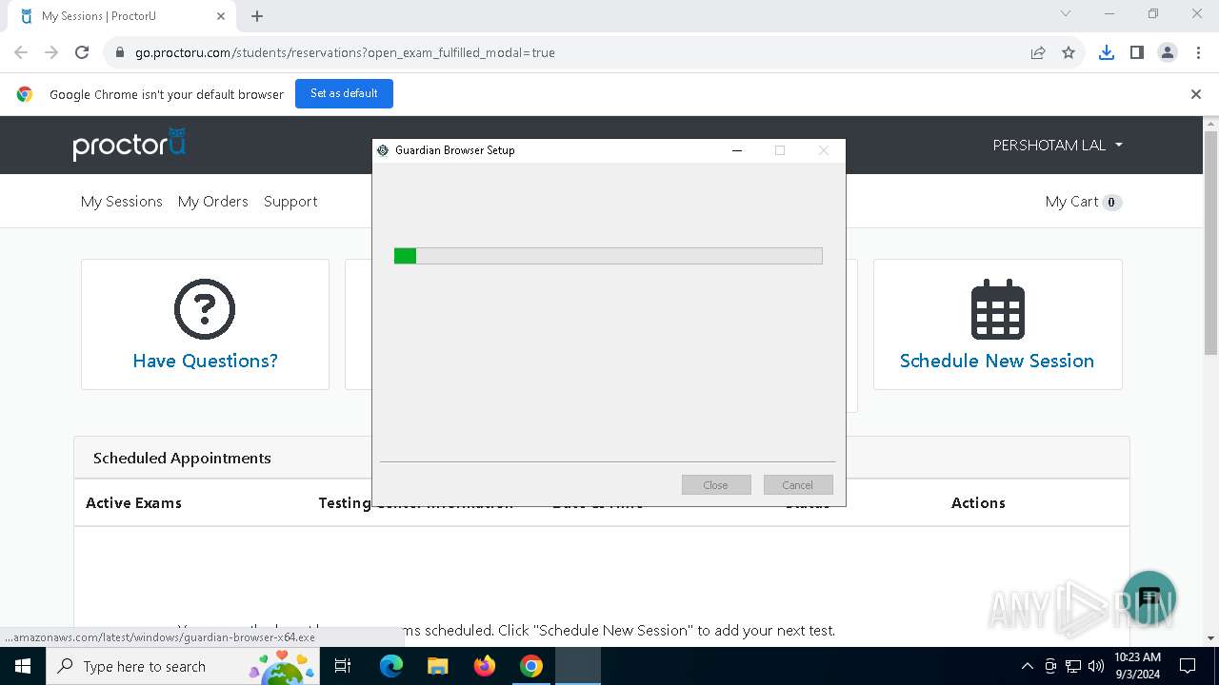Screen dimensions: 1219x685
Task: Click the Have Questions? link
Action: (x=205, y=361)
